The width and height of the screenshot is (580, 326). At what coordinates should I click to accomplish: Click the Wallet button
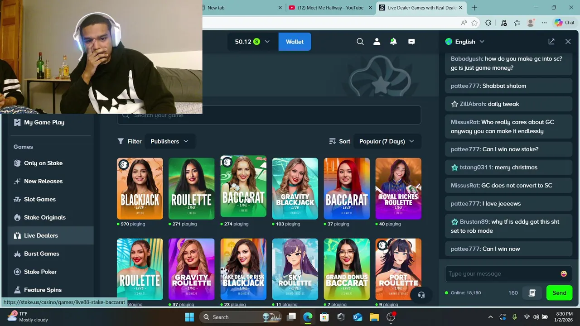coord(295,42)
